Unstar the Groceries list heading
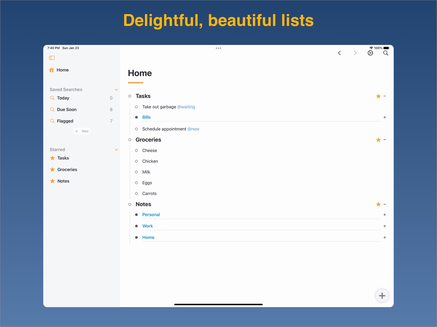Screen dimensions: 437x327 click(x=378, y=140)
